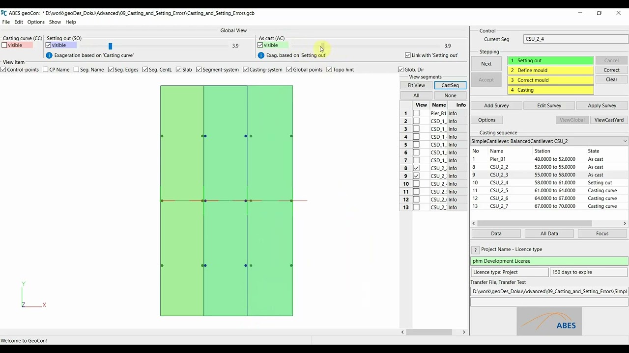Check view box for segment row 10
Viewport: 629px width, 353px height.
[x=416, y=184]
